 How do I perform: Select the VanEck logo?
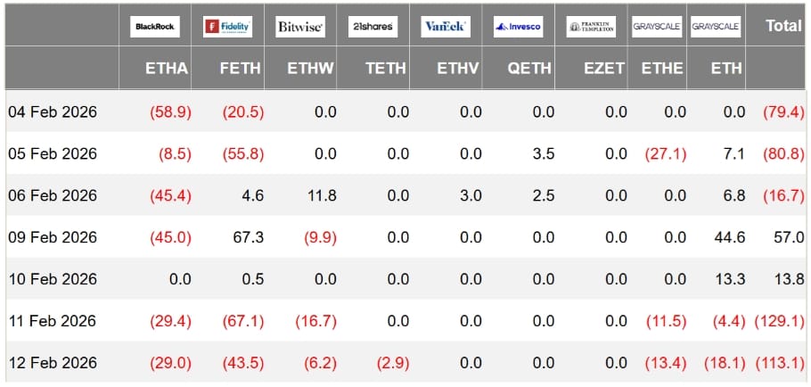[445, 27]
